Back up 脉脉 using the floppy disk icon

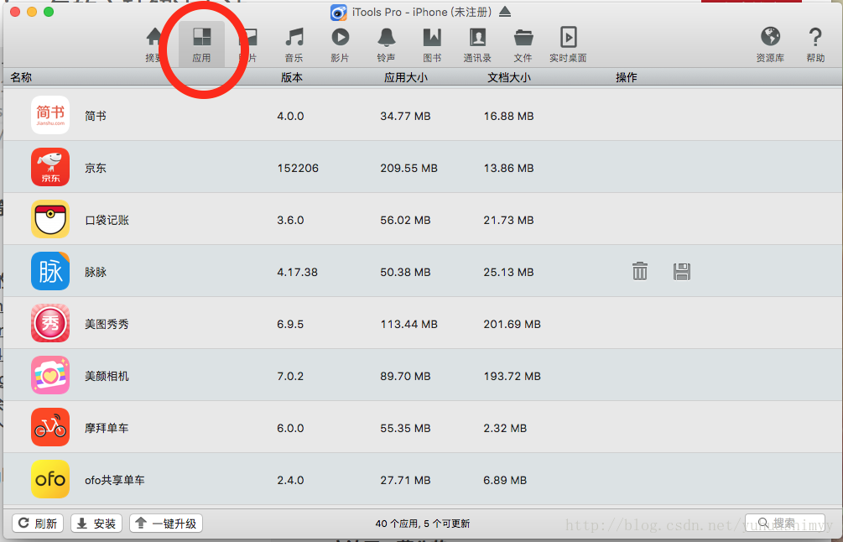[682, 272]
